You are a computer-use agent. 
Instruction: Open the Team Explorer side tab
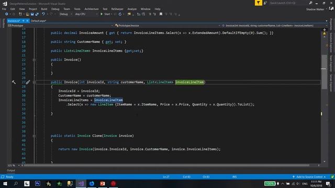tap(331, 64)
